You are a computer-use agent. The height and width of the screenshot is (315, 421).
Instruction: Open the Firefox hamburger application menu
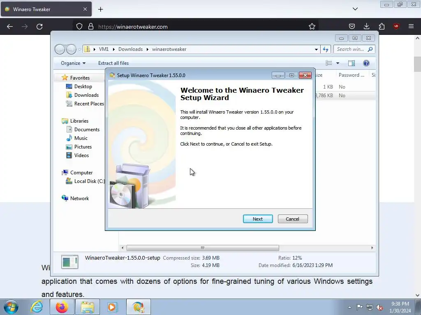tap(411, 27)
